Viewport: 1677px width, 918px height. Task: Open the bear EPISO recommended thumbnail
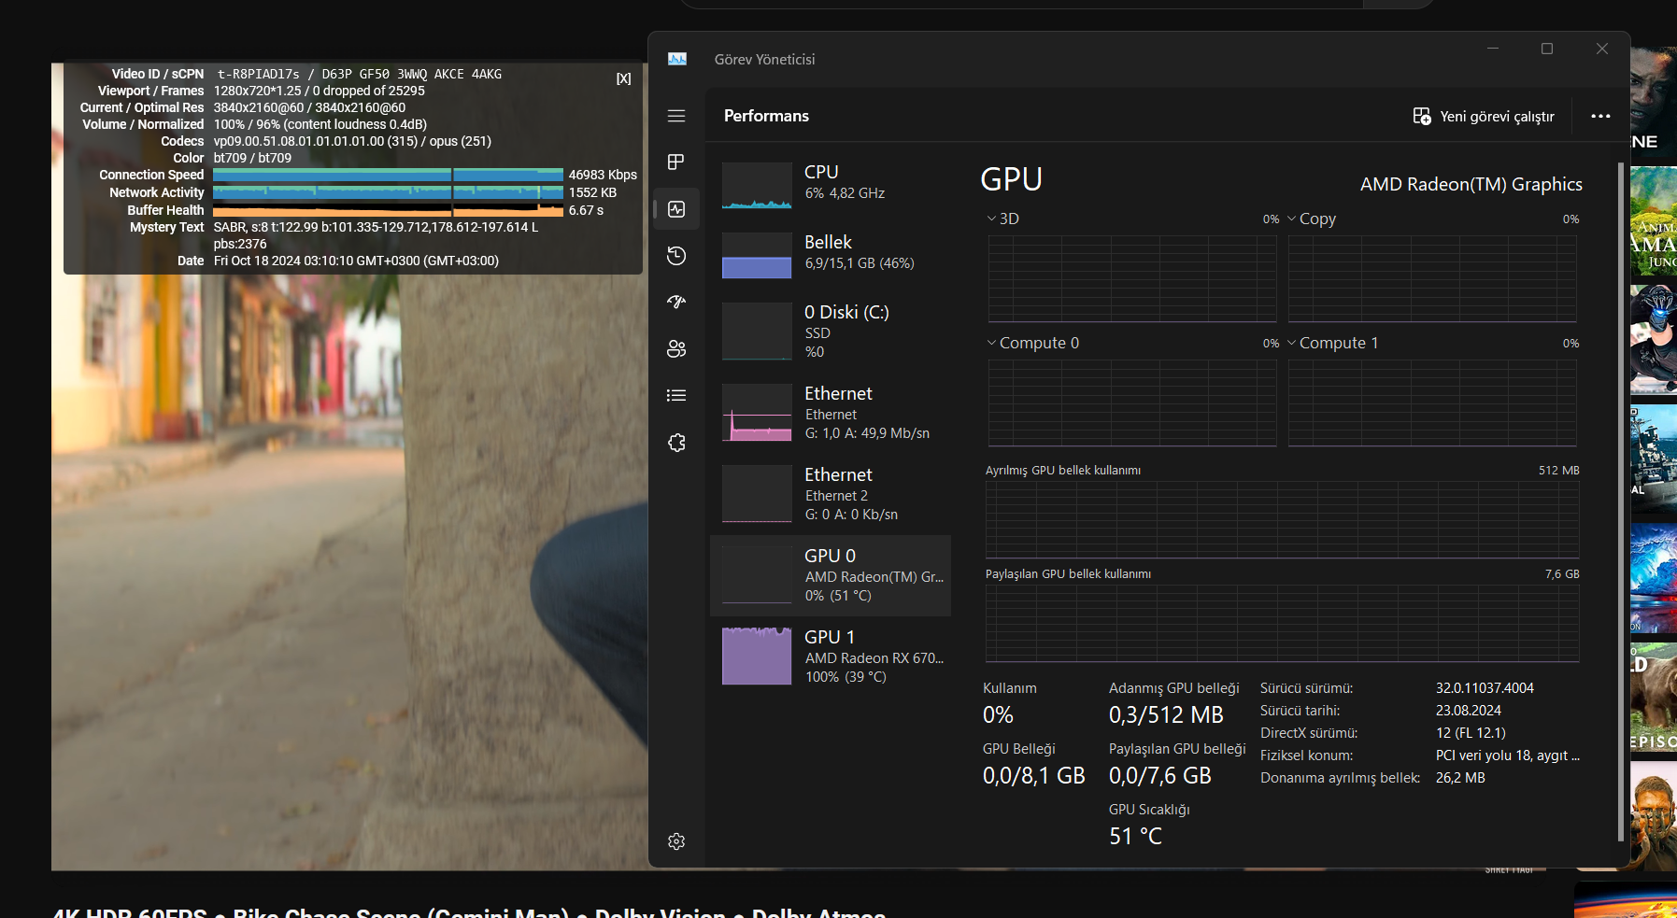[1654, 699]
